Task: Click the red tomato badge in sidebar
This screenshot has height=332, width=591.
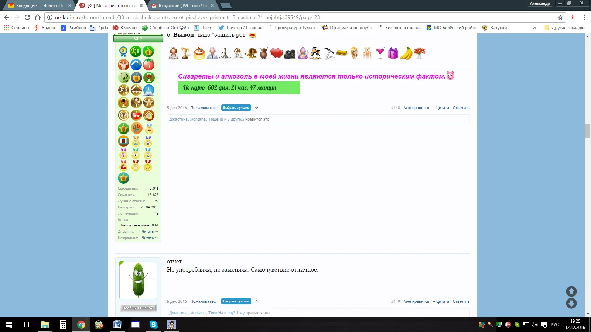Action: pos(149,65)
